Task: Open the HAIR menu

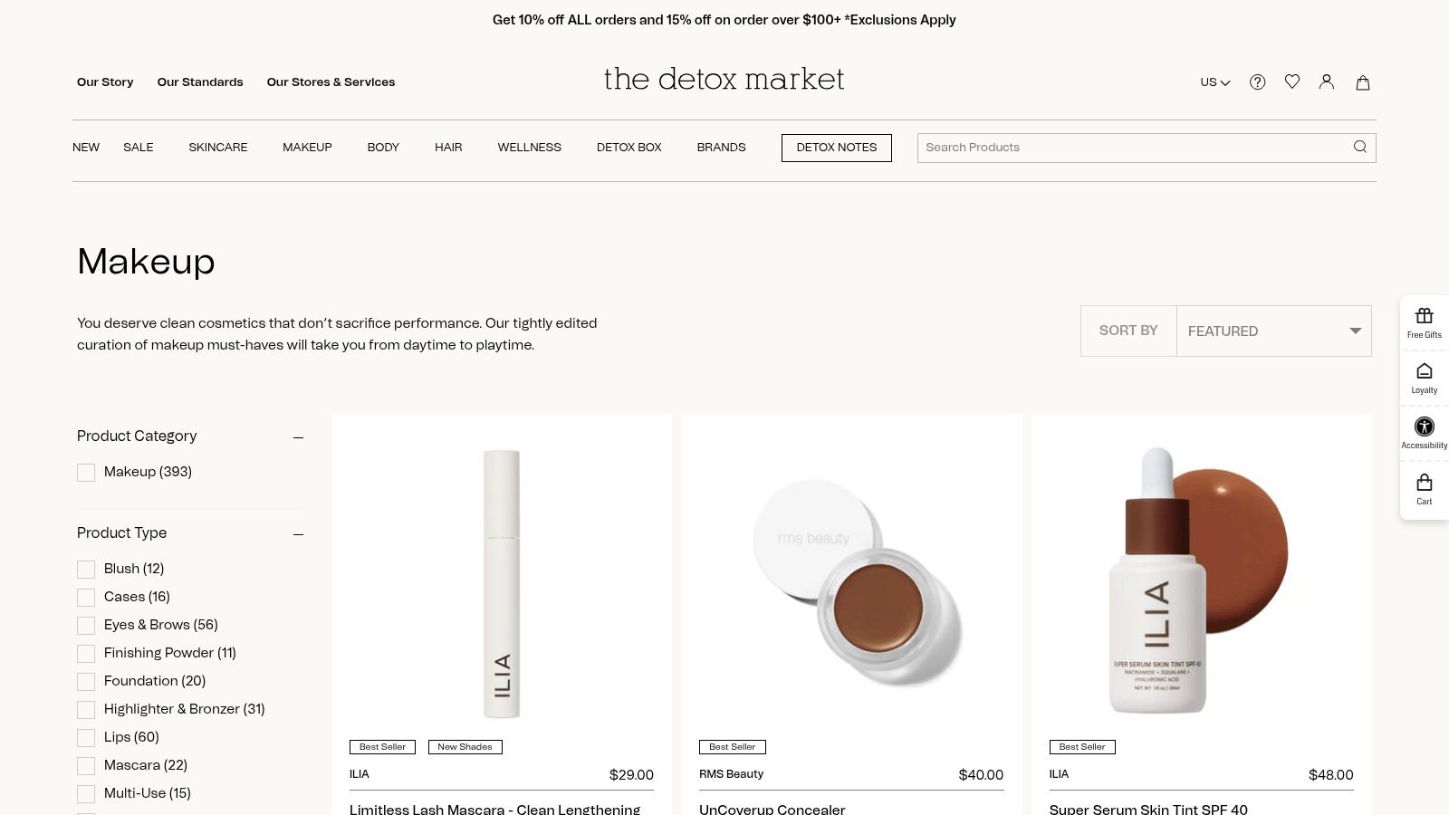Action: [x=448, y=147]
